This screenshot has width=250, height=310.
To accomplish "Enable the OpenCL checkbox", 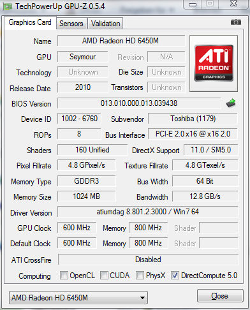I will click(x=64, y=276).
